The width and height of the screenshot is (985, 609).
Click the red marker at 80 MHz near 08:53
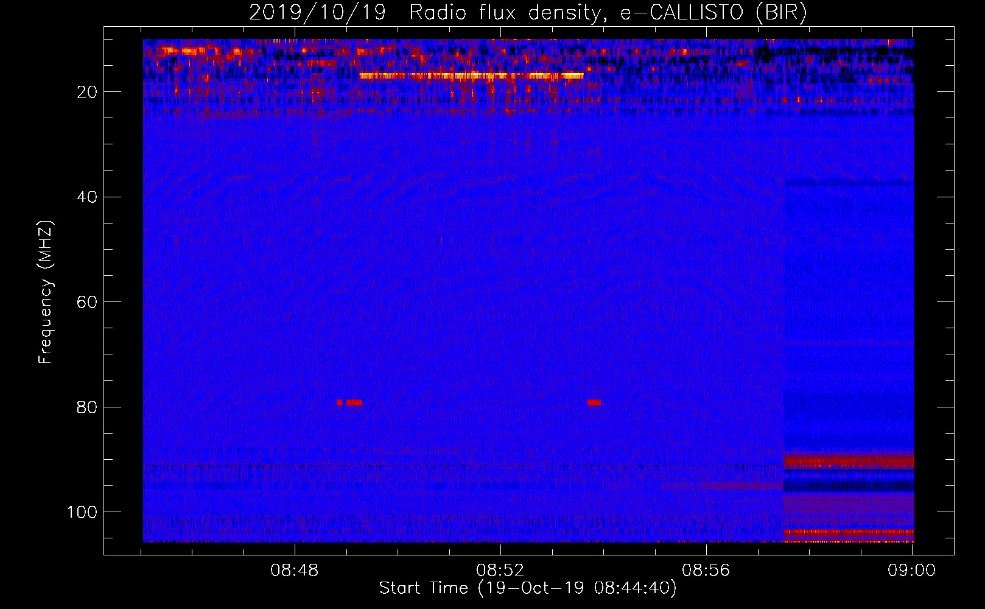[x=594, y=403]
